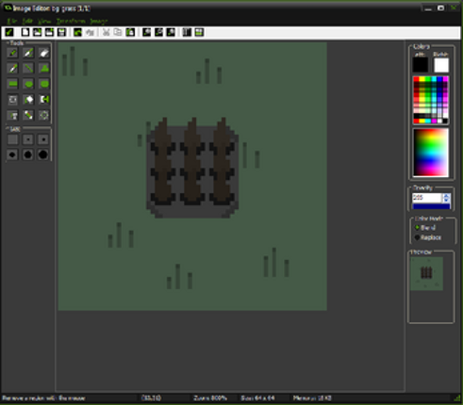
Task: Choose the largest brush size
Action: tap(43, 154)
